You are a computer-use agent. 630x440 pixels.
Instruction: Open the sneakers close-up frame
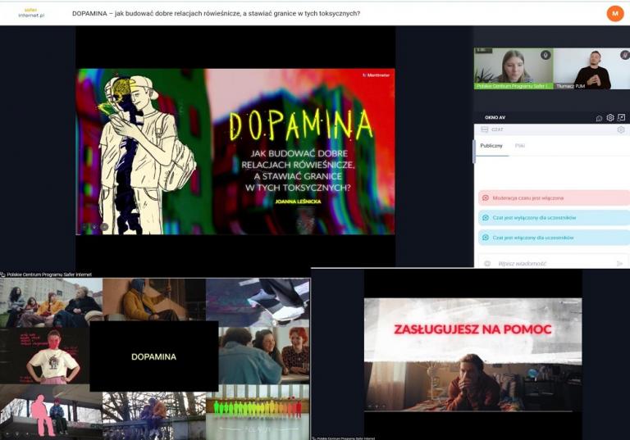258,302
